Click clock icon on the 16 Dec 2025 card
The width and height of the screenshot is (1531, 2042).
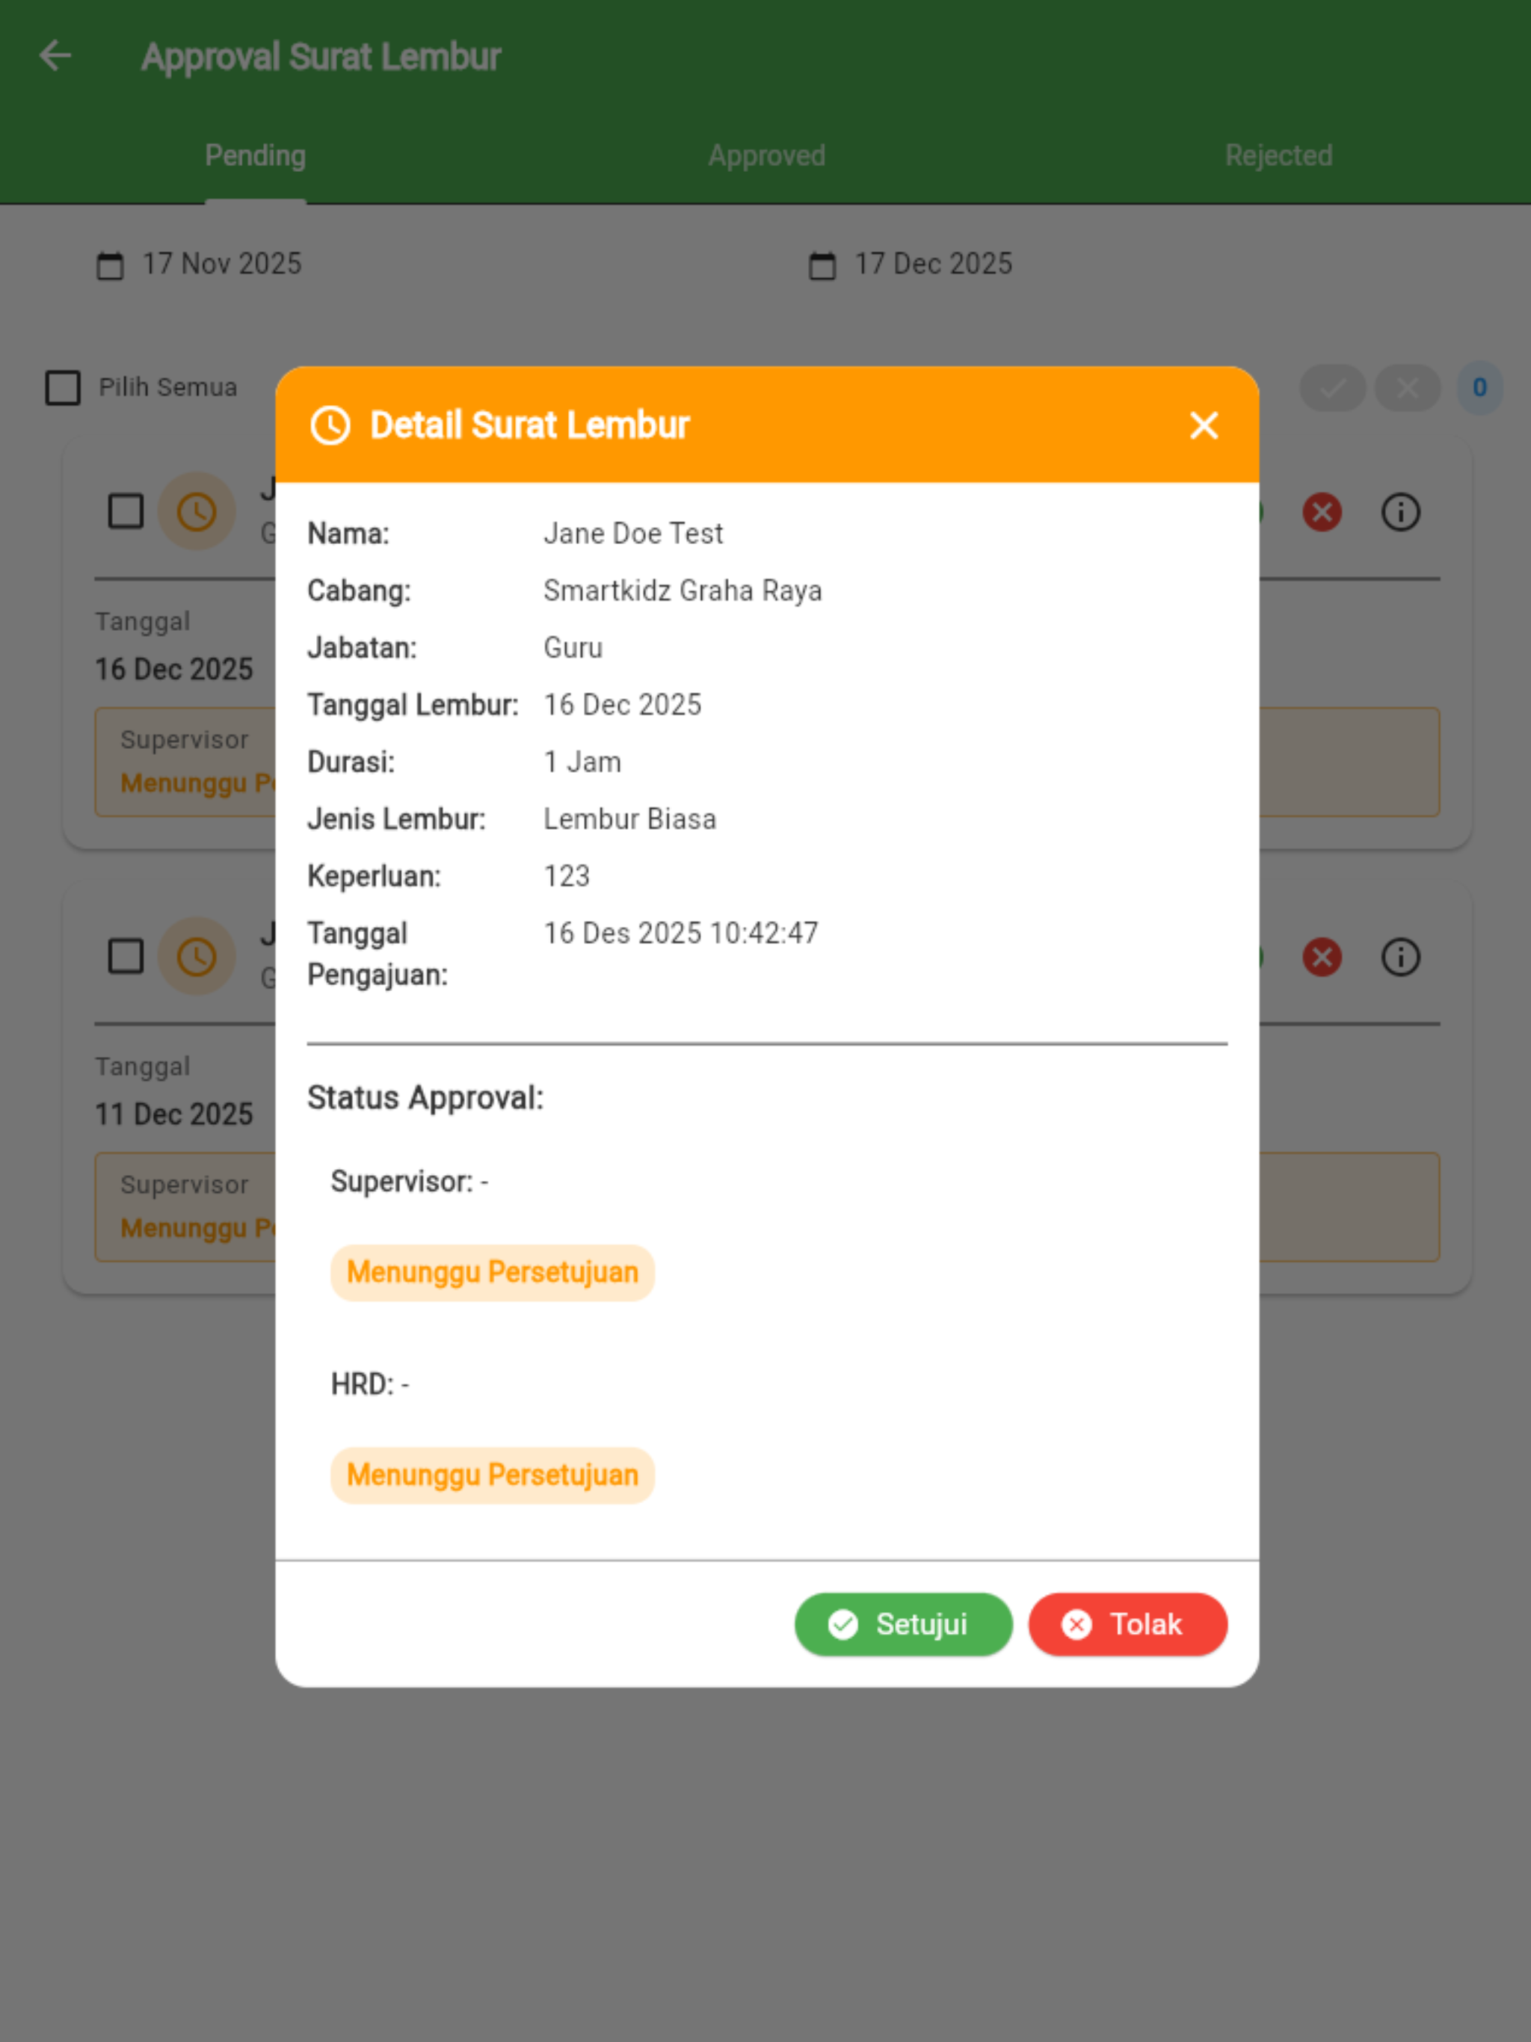(x=197, y=511)
